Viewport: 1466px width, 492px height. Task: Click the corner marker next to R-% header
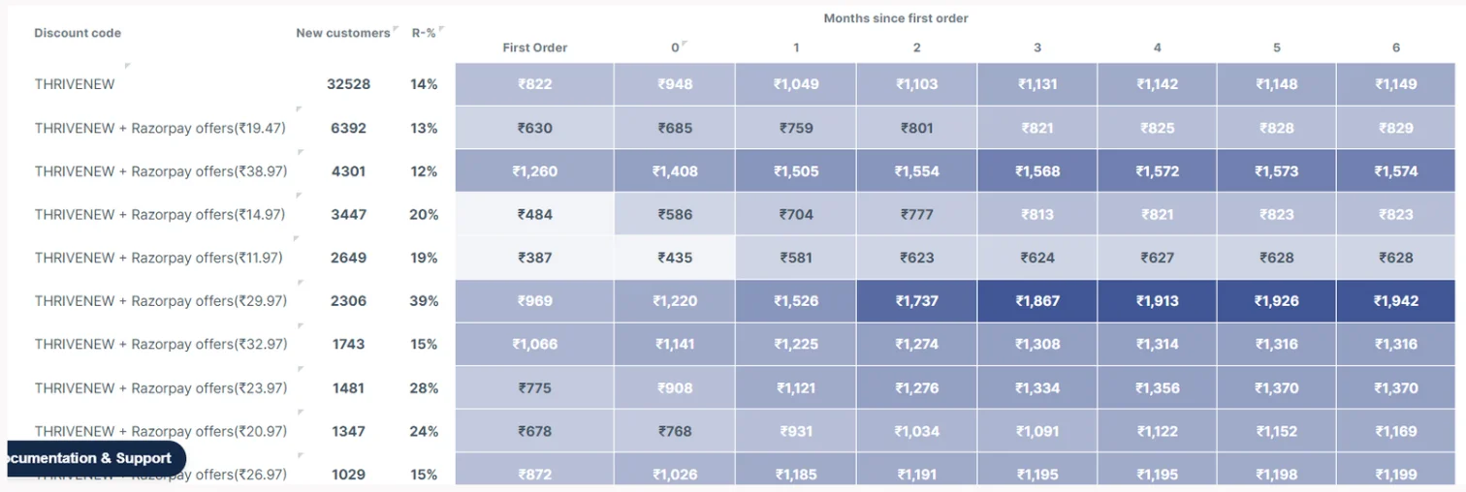(442, 30)
